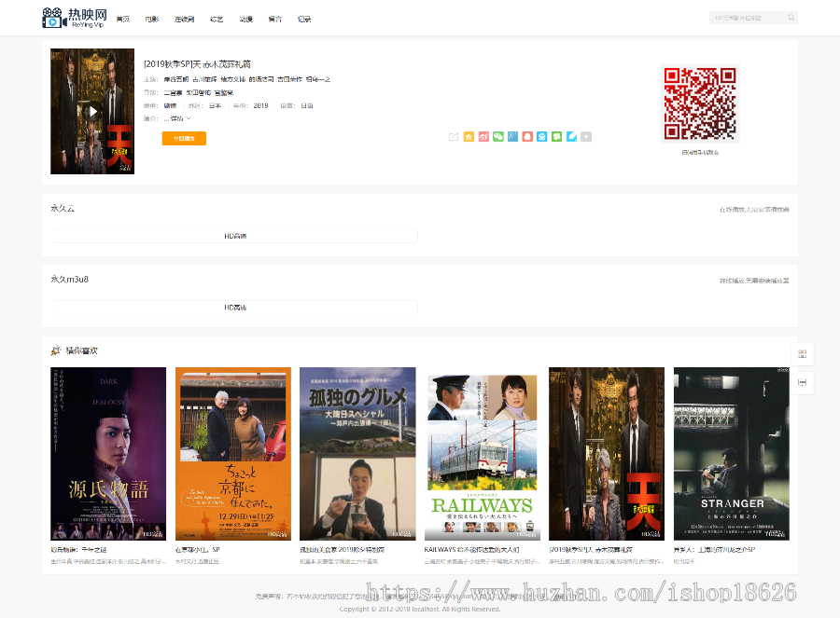
Task: Click the QQ share icon in share row
Action: coord(527,136)
